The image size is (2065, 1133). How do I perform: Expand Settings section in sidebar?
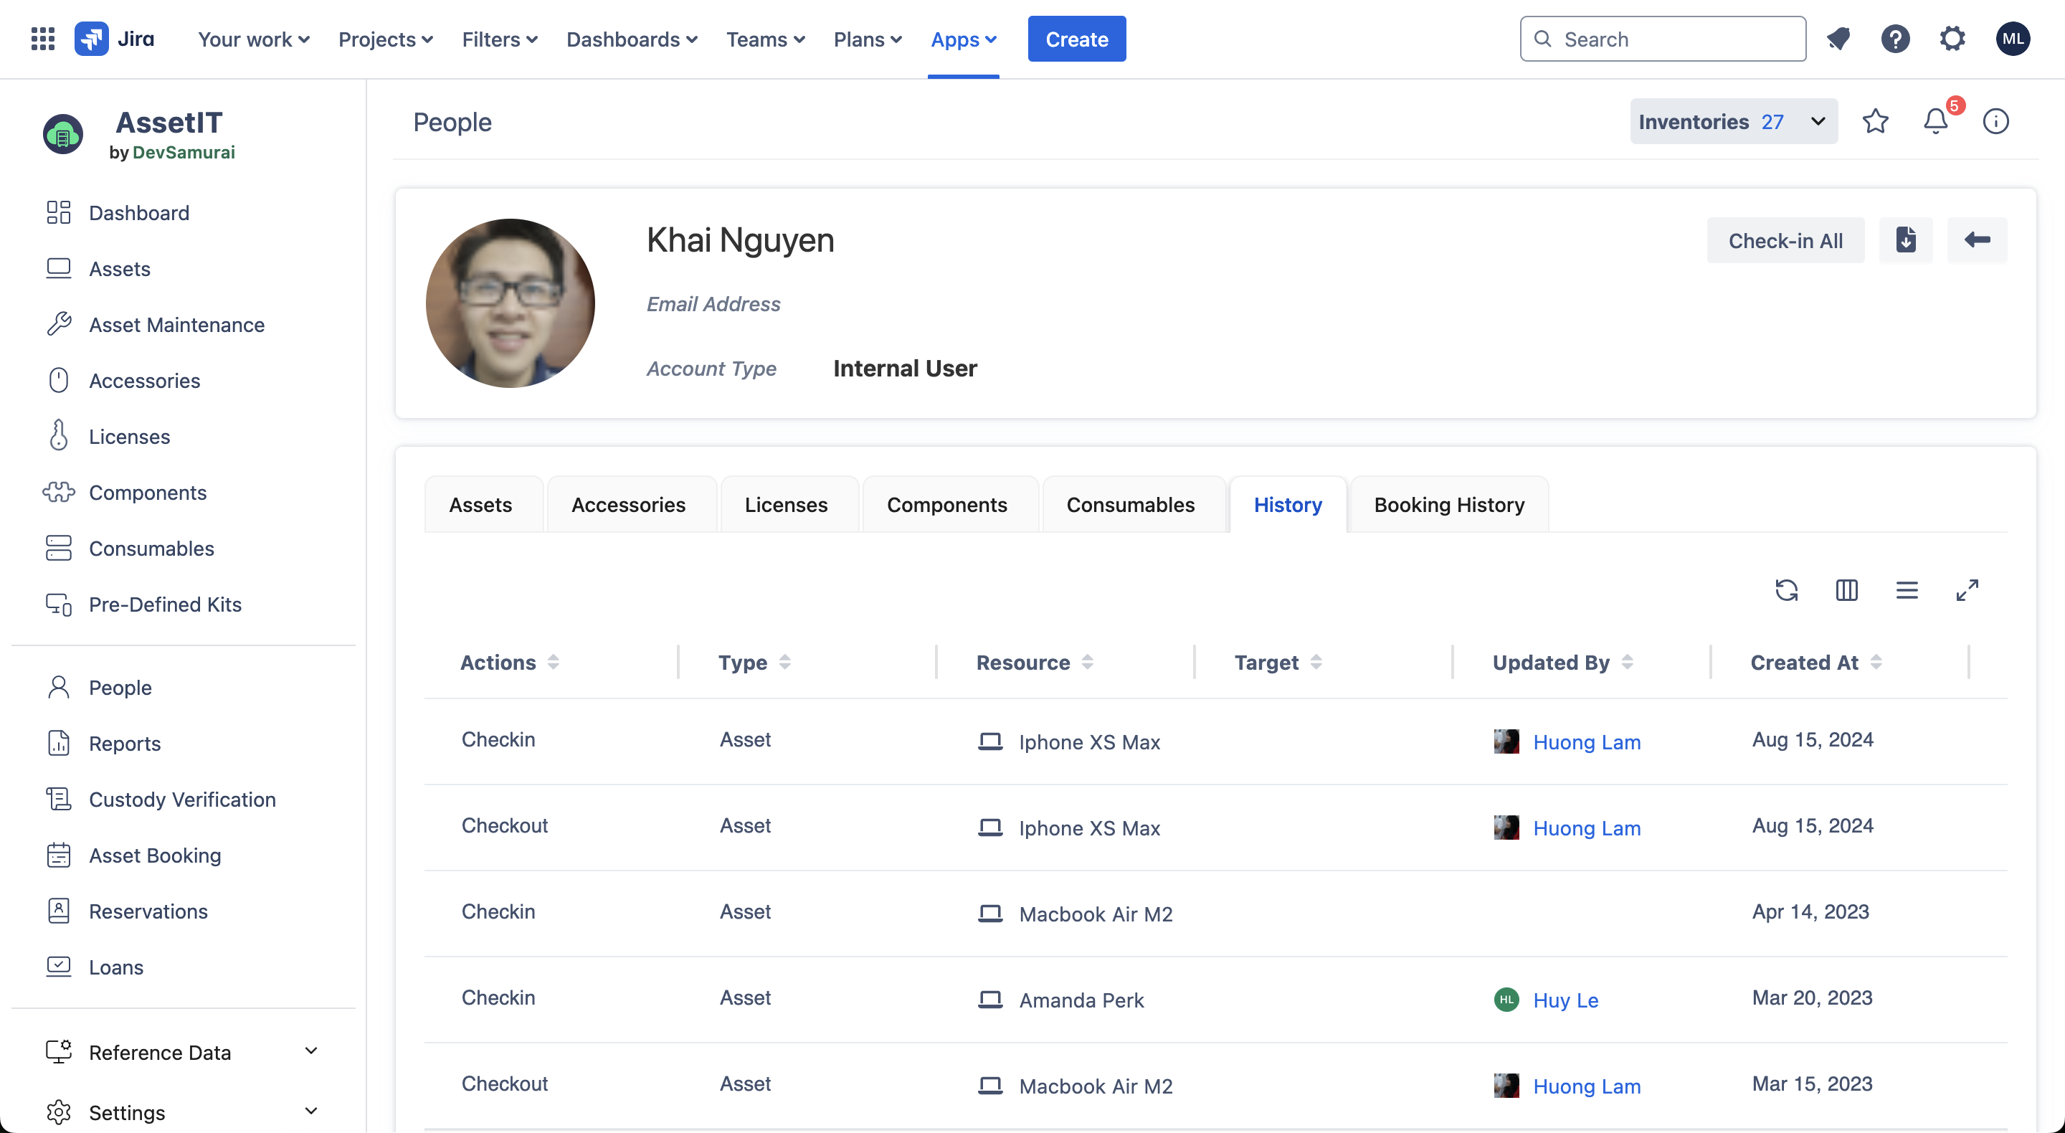311,1111
